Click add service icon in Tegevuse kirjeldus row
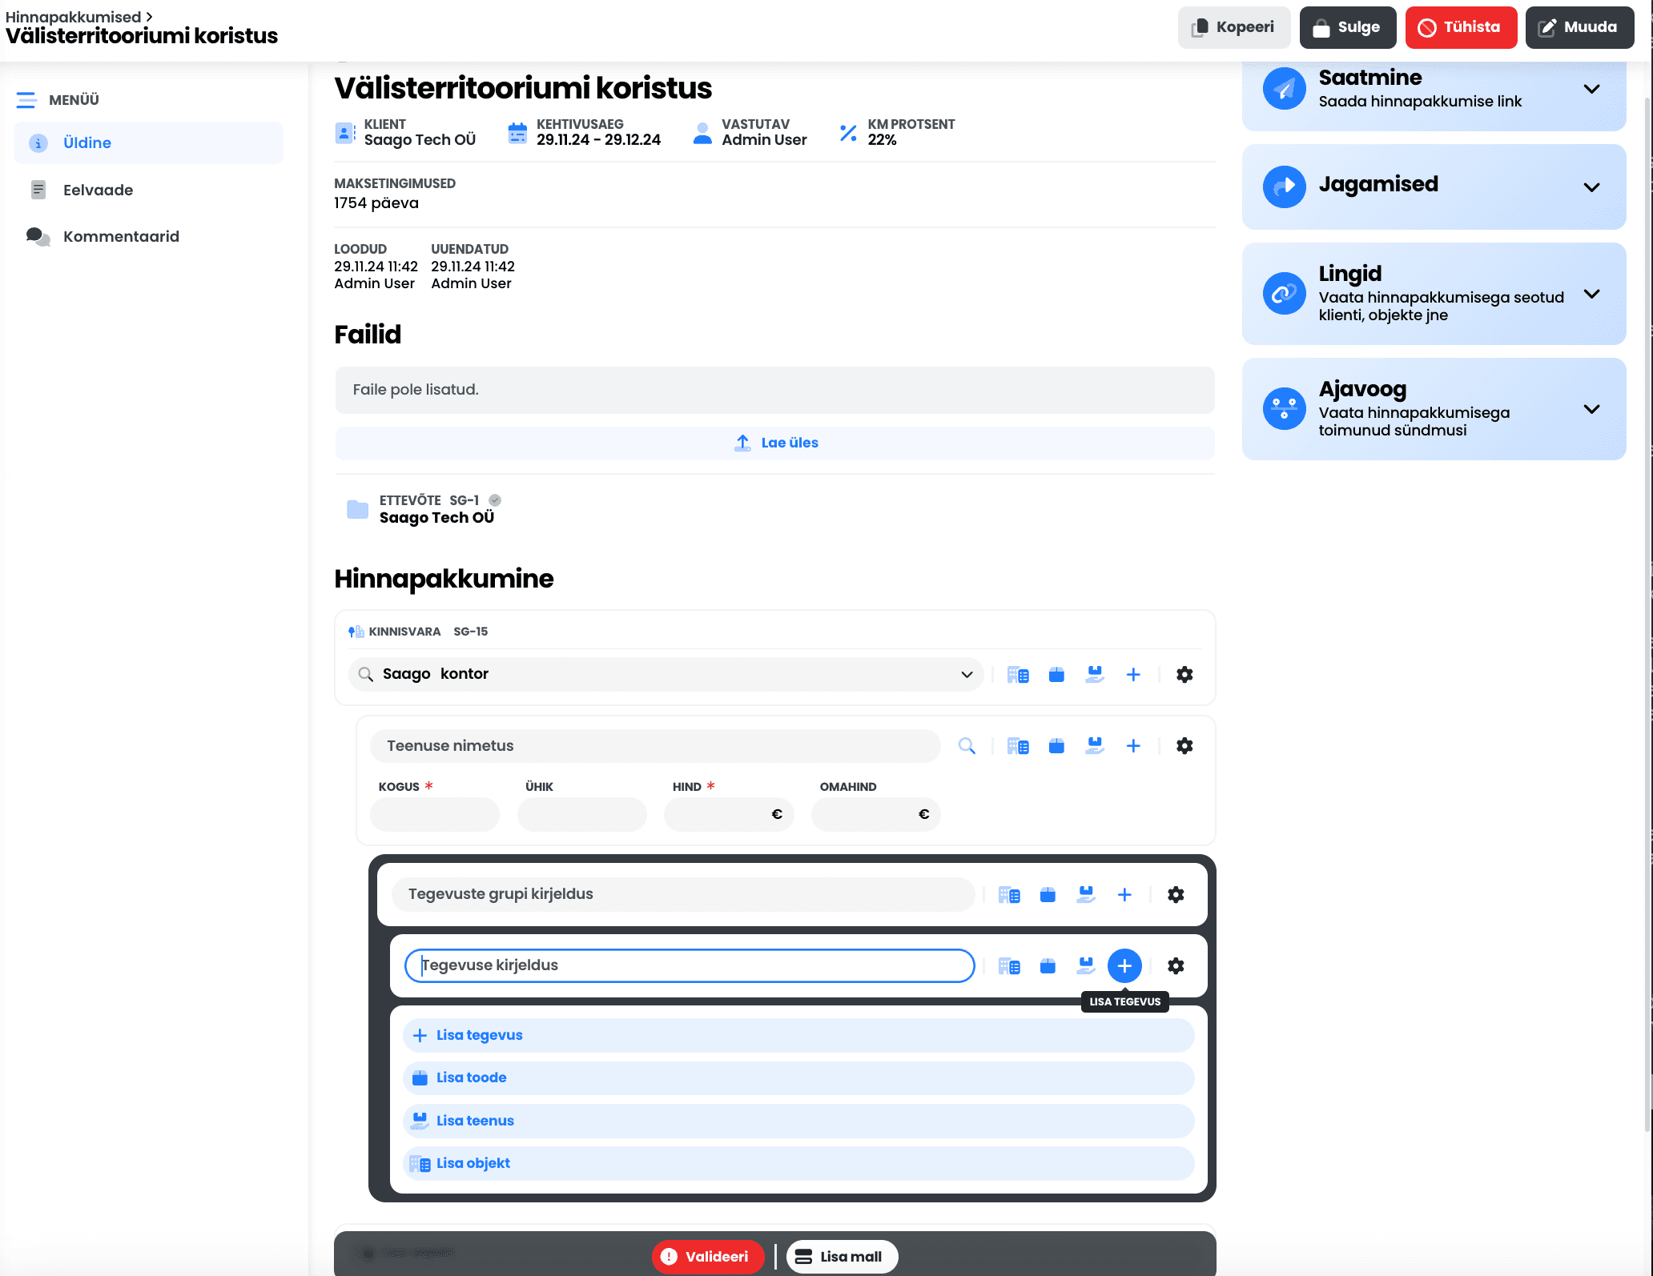The height and width of the screenshot is (1276, 1653). [1086, 966]
